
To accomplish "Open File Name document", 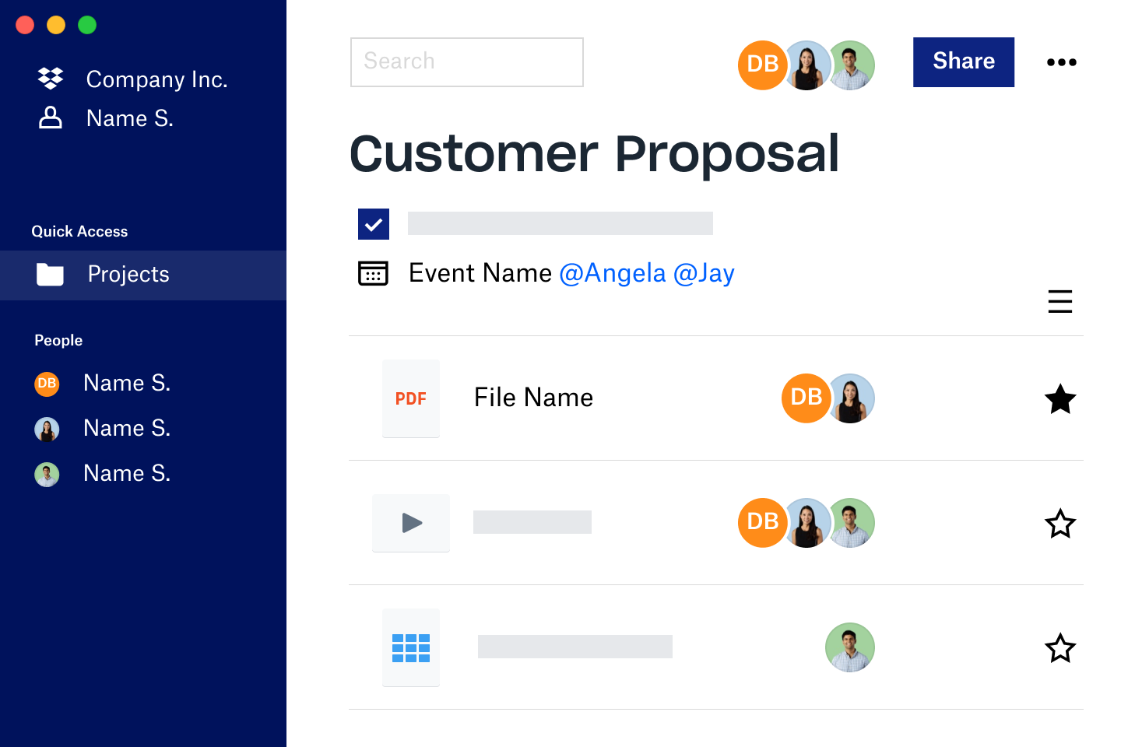I will point(533,398).
